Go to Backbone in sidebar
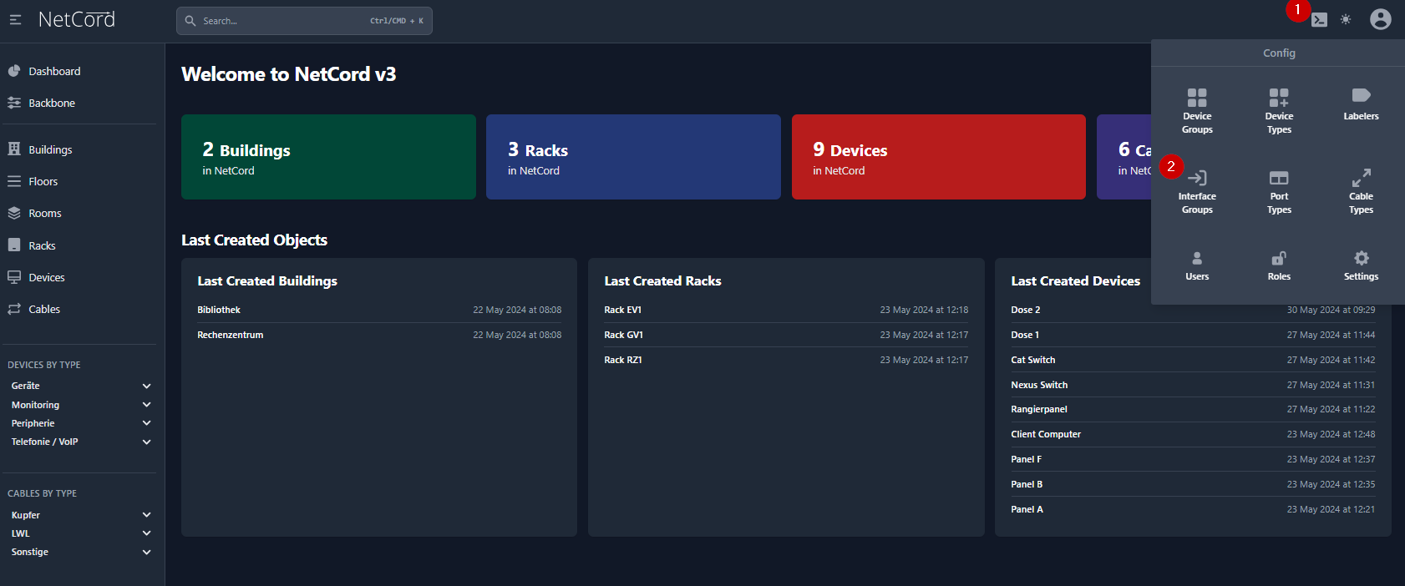The height and width of the screenshot is (586, 1405). pyautogui.click(x=51, y=103)
